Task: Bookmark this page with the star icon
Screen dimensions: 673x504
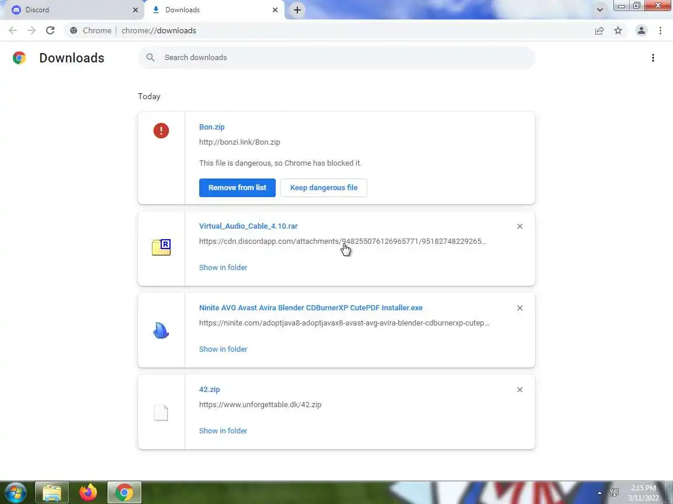Action: [x=618, y=30]
